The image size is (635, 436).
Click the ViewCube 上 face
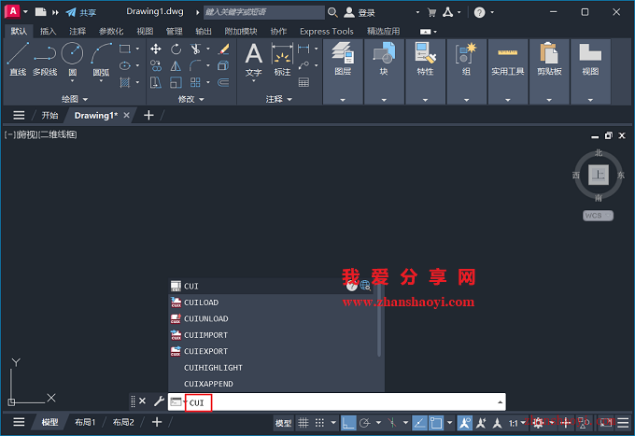pyautogui.click(x=599, y=175)
